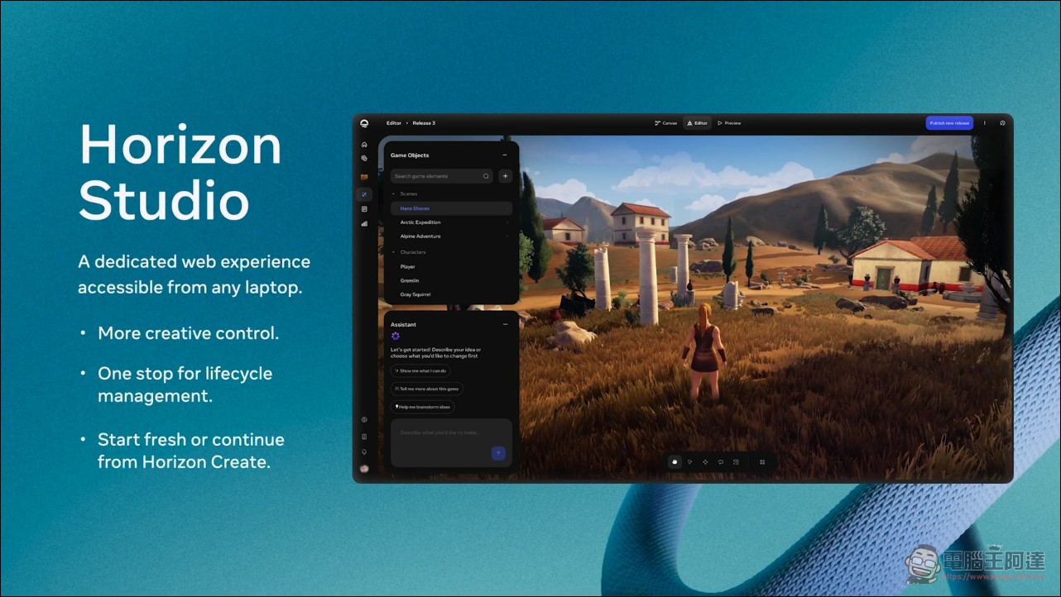Select the highlighted editor tools sidebar icon

tap(364, 194)
